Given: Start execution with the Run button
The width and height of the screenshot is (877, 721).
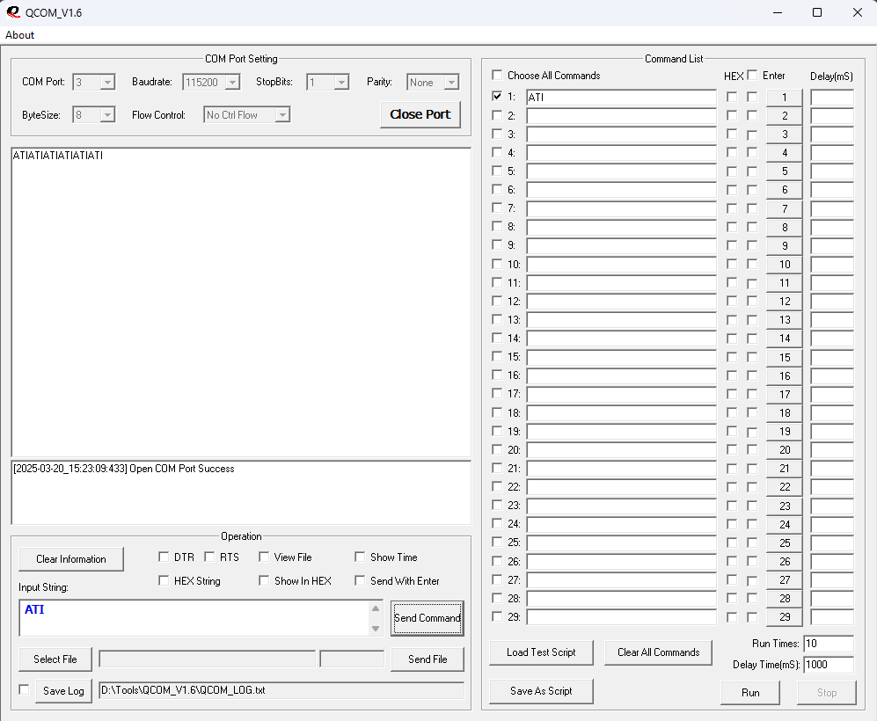Looking at the screenshot, I should coord(749,693).
